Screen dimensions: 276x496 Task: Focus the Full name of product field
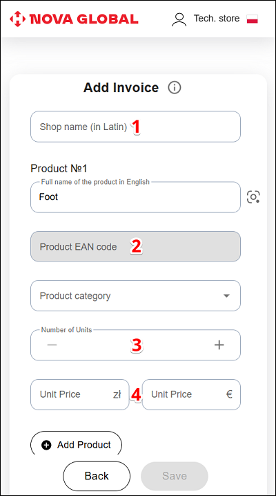coord(136,197)
